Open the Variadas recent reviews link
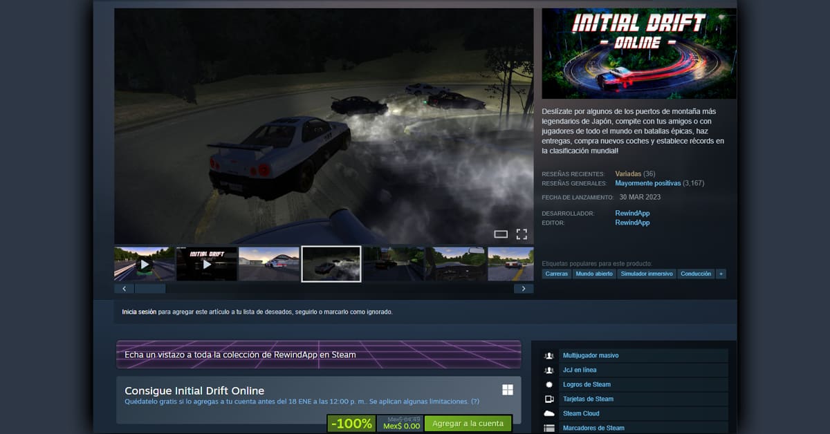Image resolution: width=830 pixels, height=434 pixels. (628, 173)
